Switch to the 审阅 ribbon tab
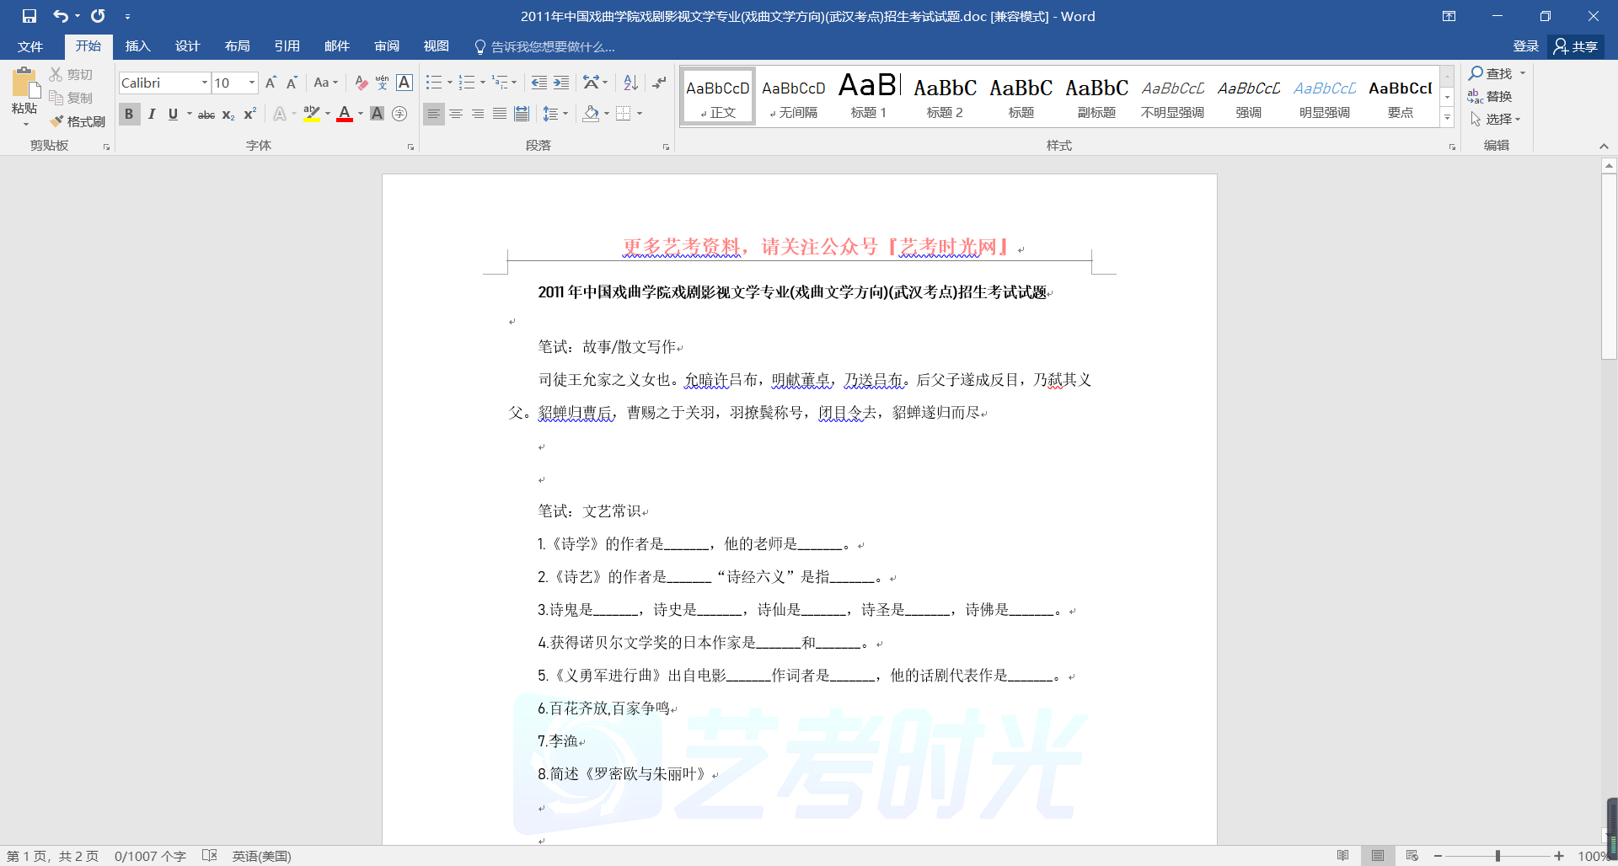 coord(387,46)
